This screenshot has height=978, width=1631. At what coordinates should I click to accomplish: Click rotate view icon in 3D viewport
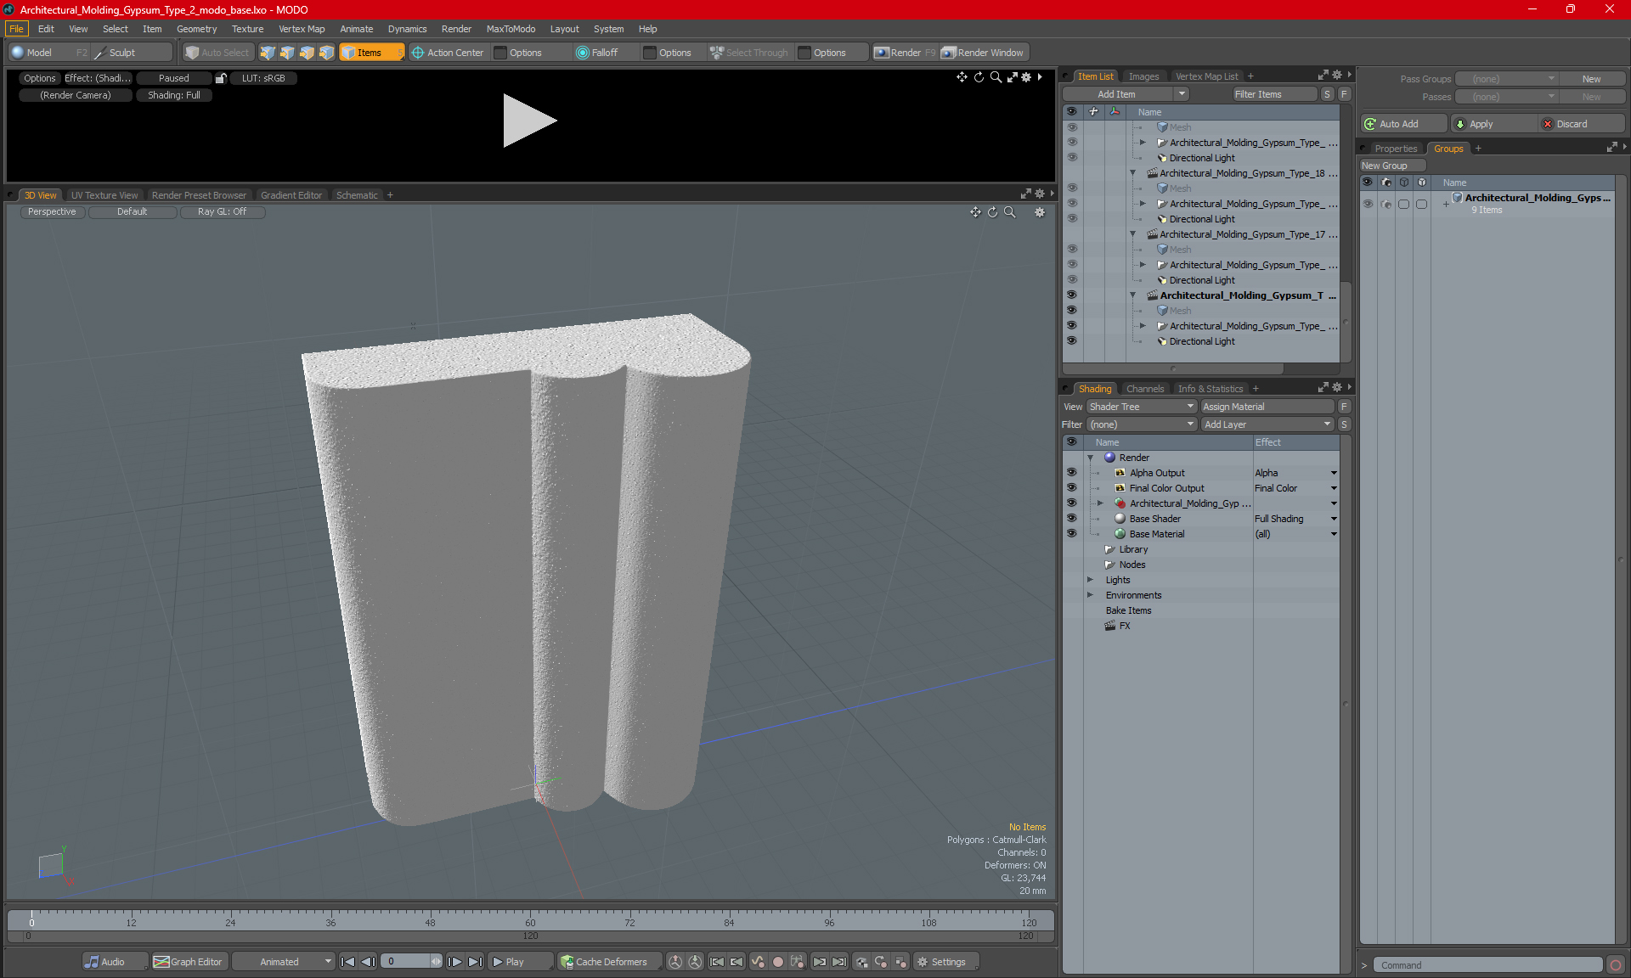tap(992, 212)
